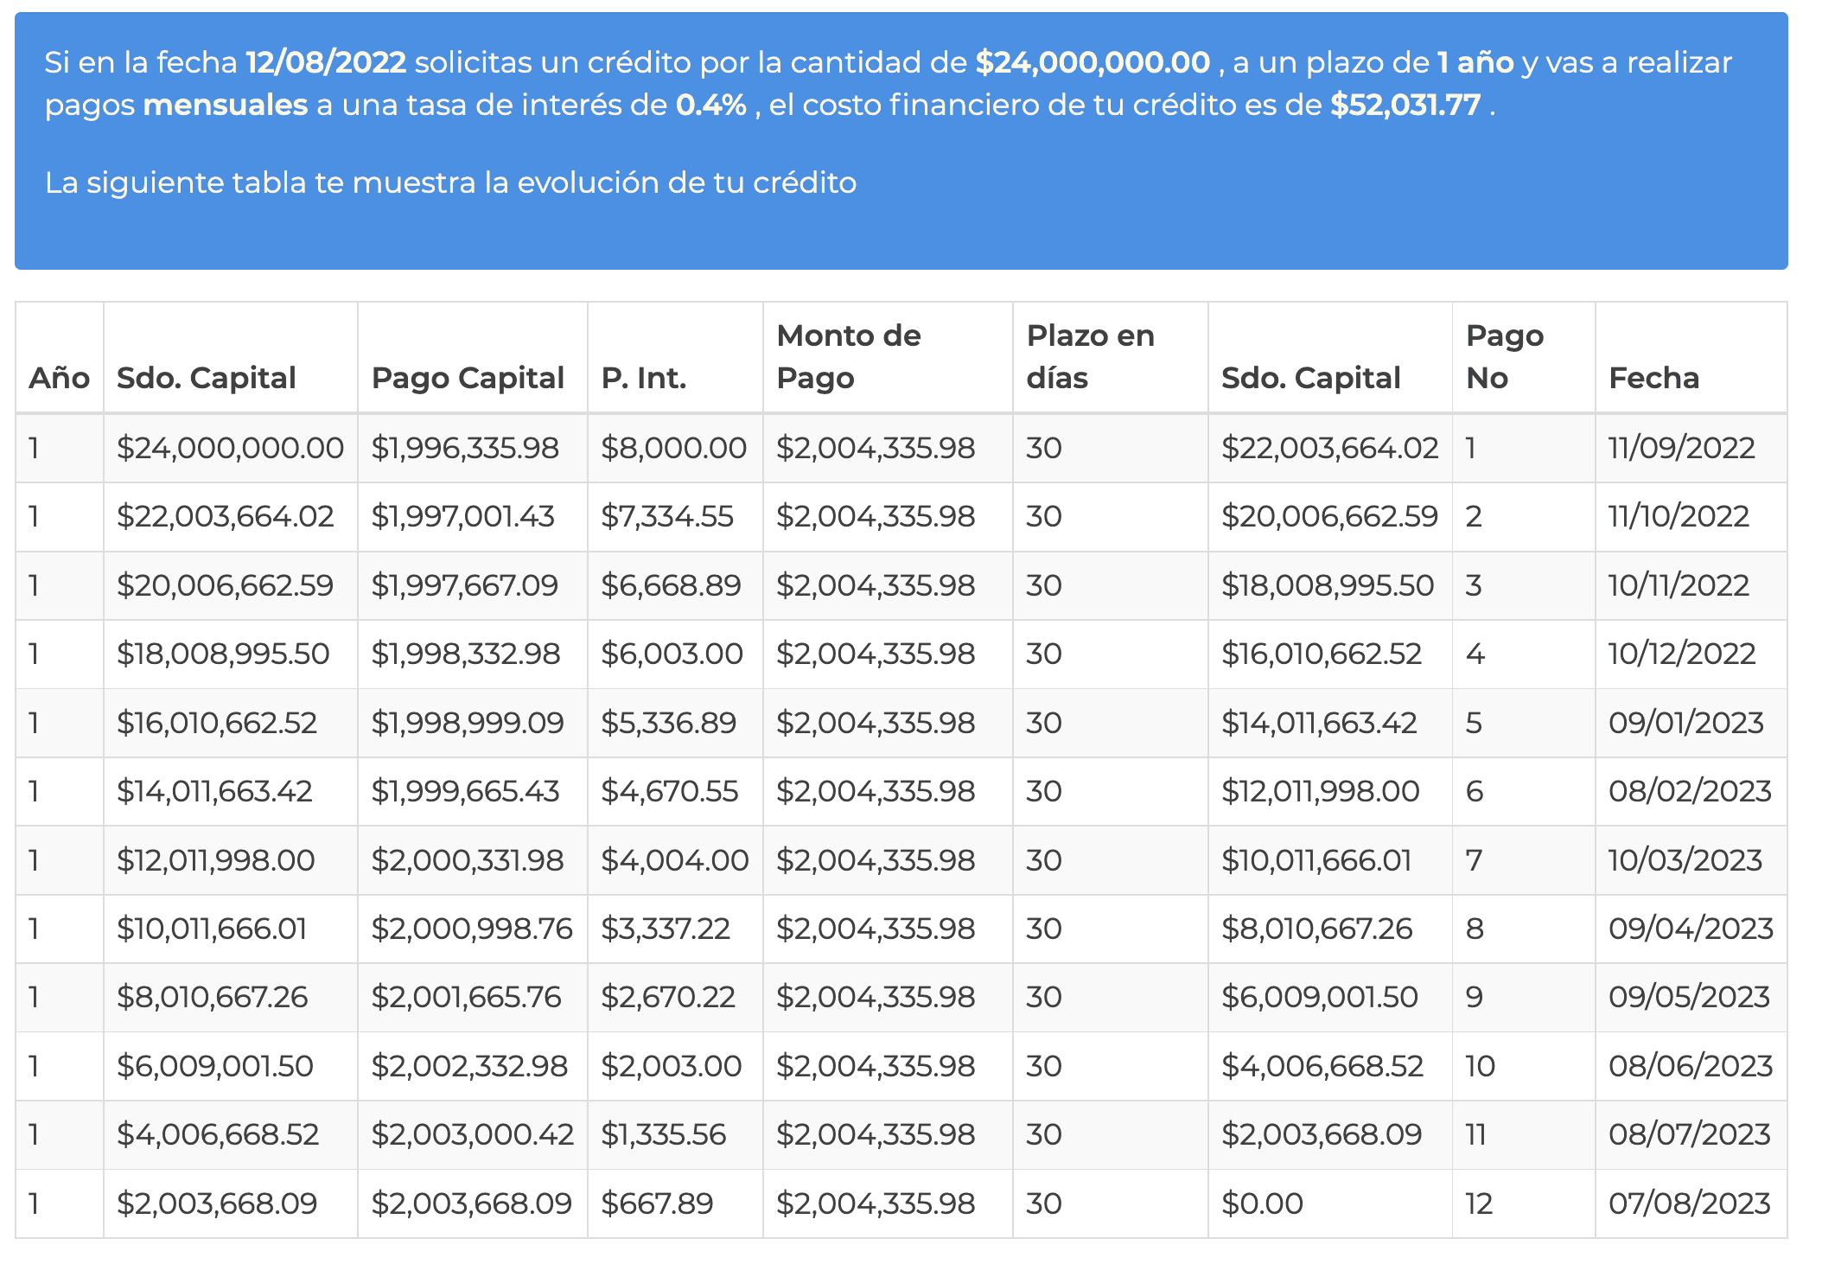Viewport: 1822px width, 1264px height.
Task: Click the $22,003,664.02 ending balance in payment 1 row
Action: coord(1329,448)
